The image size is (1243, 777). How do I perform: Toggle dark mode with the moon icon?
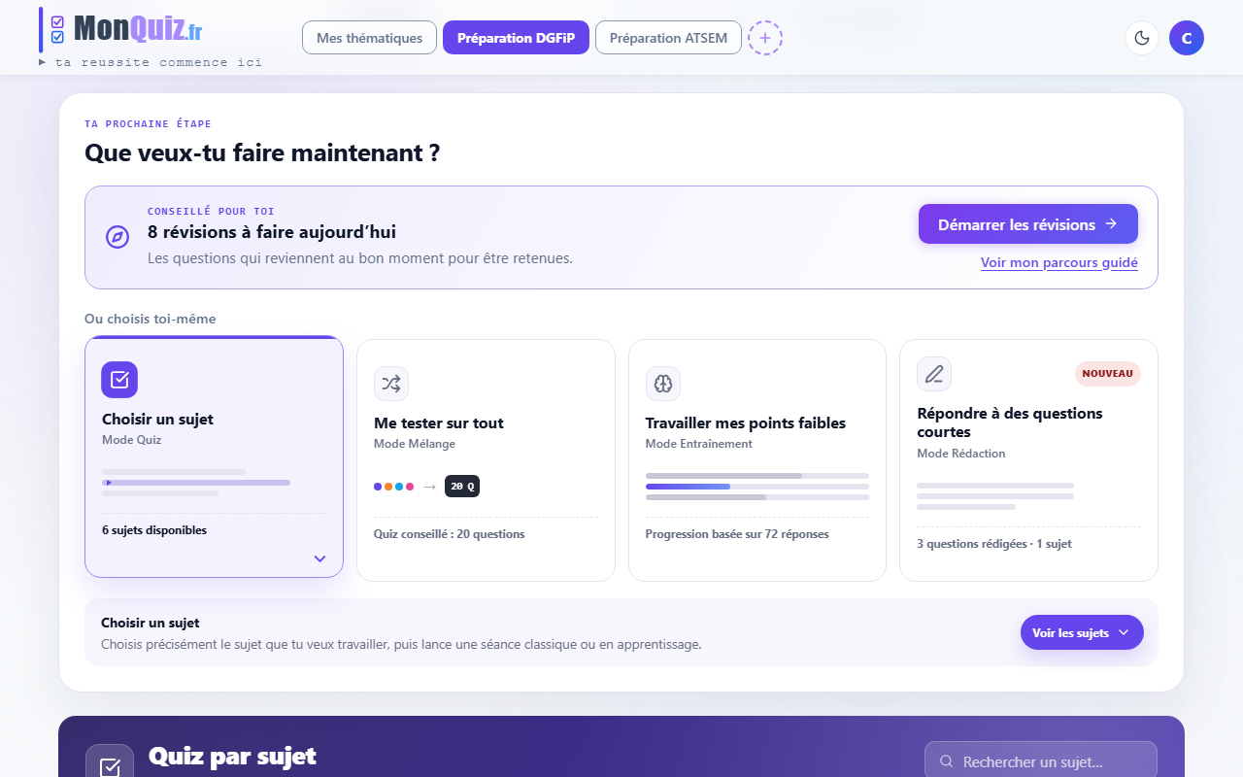[x=1142, y=38]
